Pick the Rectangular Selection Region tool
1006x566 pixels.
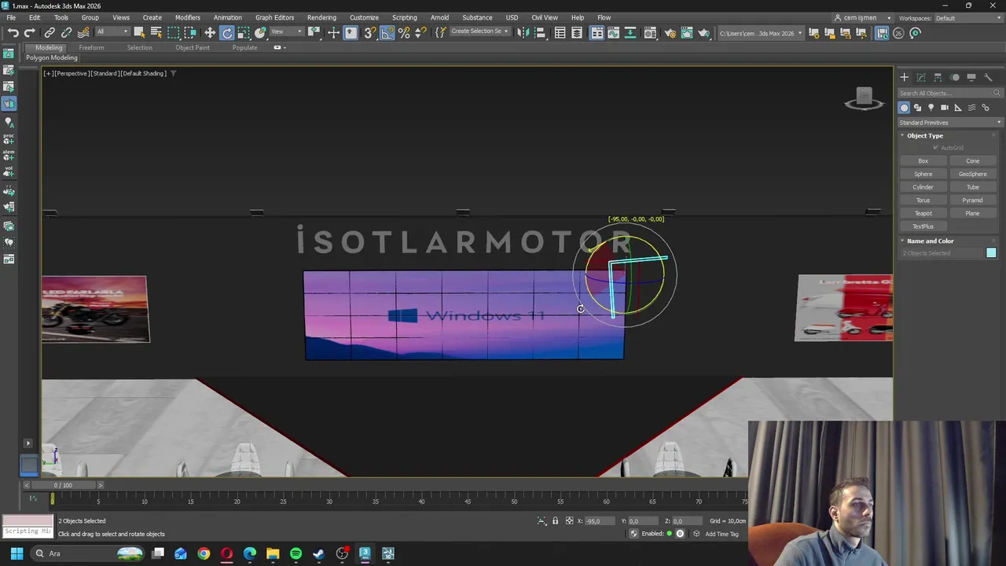(x=173, y=32)
